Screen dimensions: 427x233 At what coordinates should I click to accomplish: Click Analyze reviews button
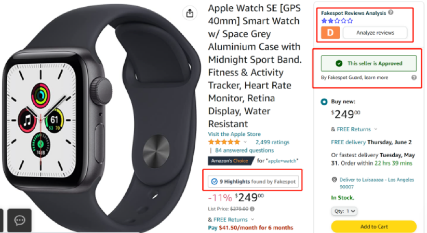click(375, 33)
